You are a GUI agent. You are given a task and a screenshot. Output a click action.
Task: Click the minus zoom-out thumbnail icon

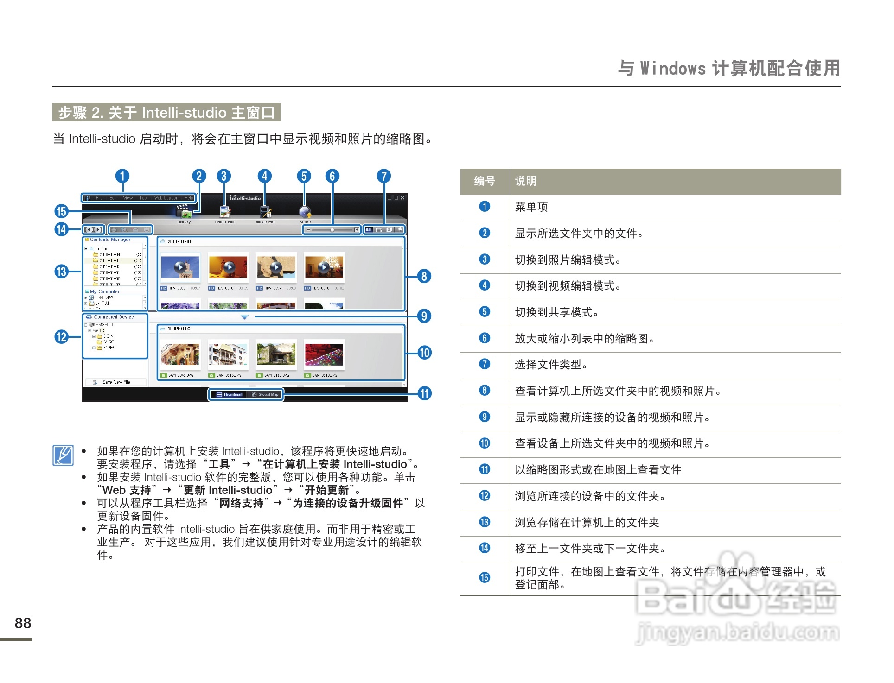click(x=308, y=230)
